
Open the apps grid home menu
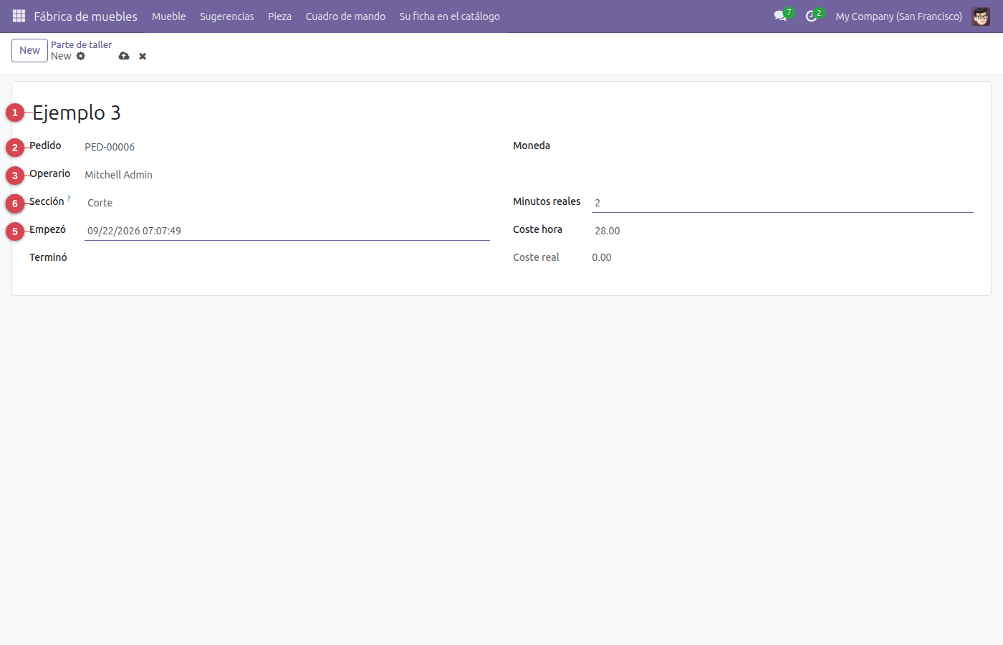pos(19,16)
